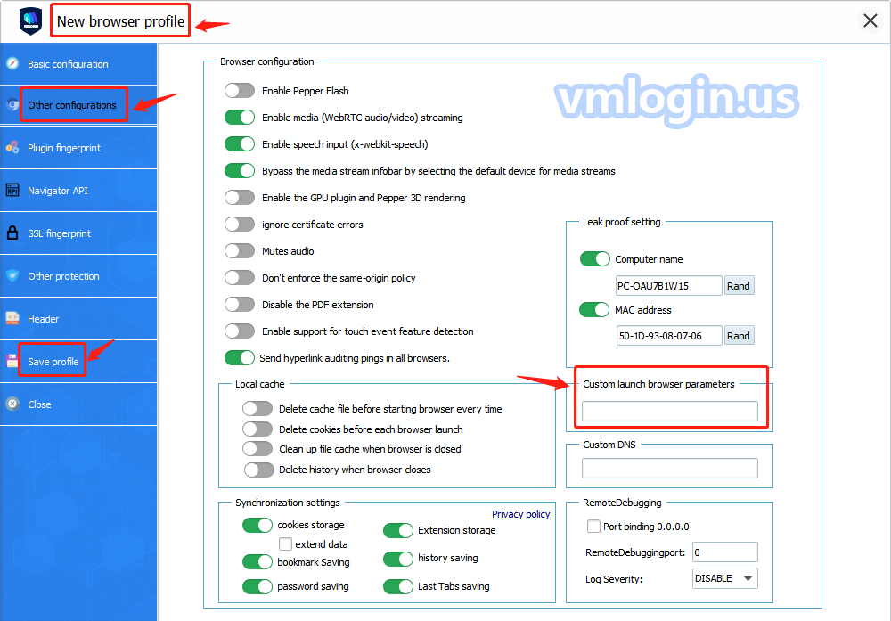The height and width of the screenshot is (621, 891).
Task: Open the Privacy policy link
Action: 520,514
